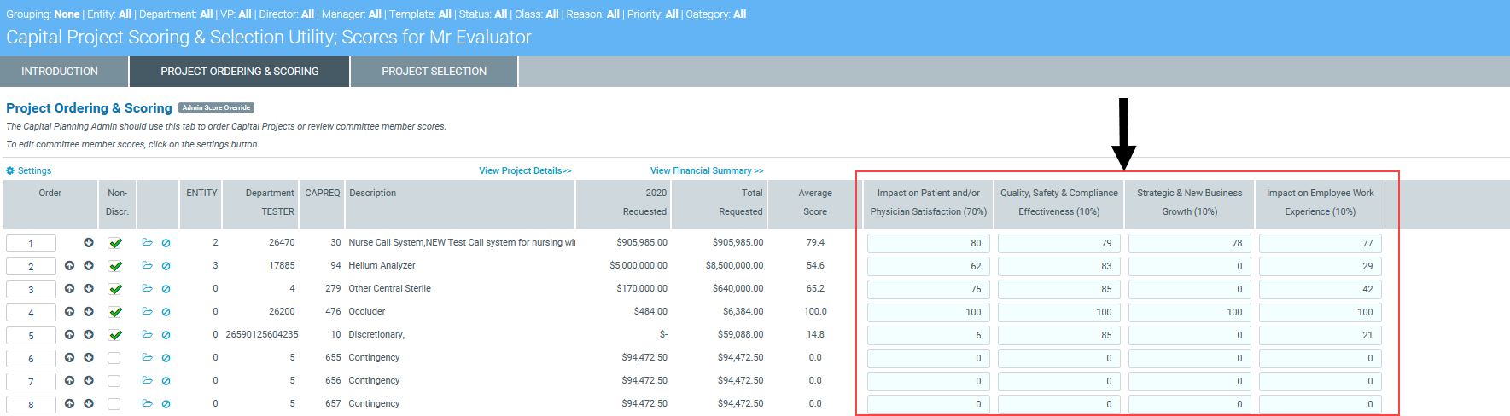Click the cancel icon on Helium Analyzer row
The image size is (1510, 416).
pos(166,266)
